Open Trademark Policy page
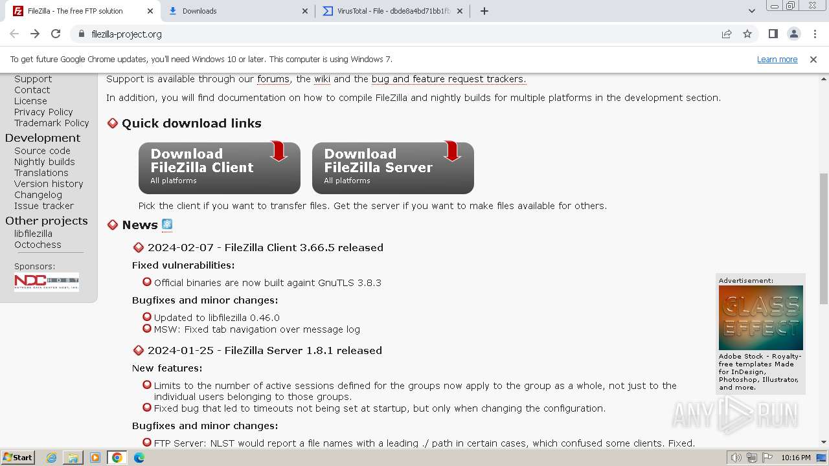 (x=52, y=123)
